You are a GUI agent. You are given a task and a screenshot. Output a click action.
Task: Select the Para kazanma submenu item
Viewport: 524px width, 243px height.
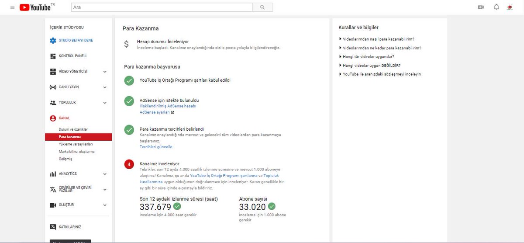[x=78, y=137]
